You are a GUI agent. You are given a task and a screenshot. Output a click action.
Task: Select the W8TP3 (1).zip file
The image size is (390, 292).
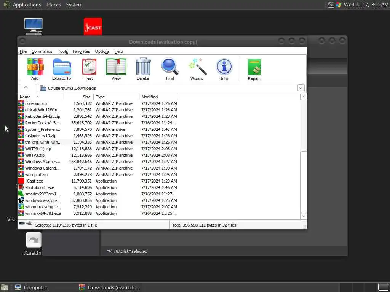[x=38, y=149]
